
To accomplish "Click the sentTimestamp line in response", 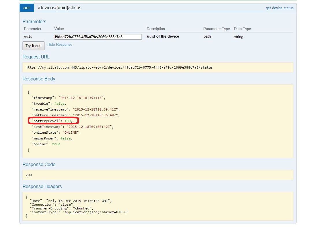I will 73,127.
